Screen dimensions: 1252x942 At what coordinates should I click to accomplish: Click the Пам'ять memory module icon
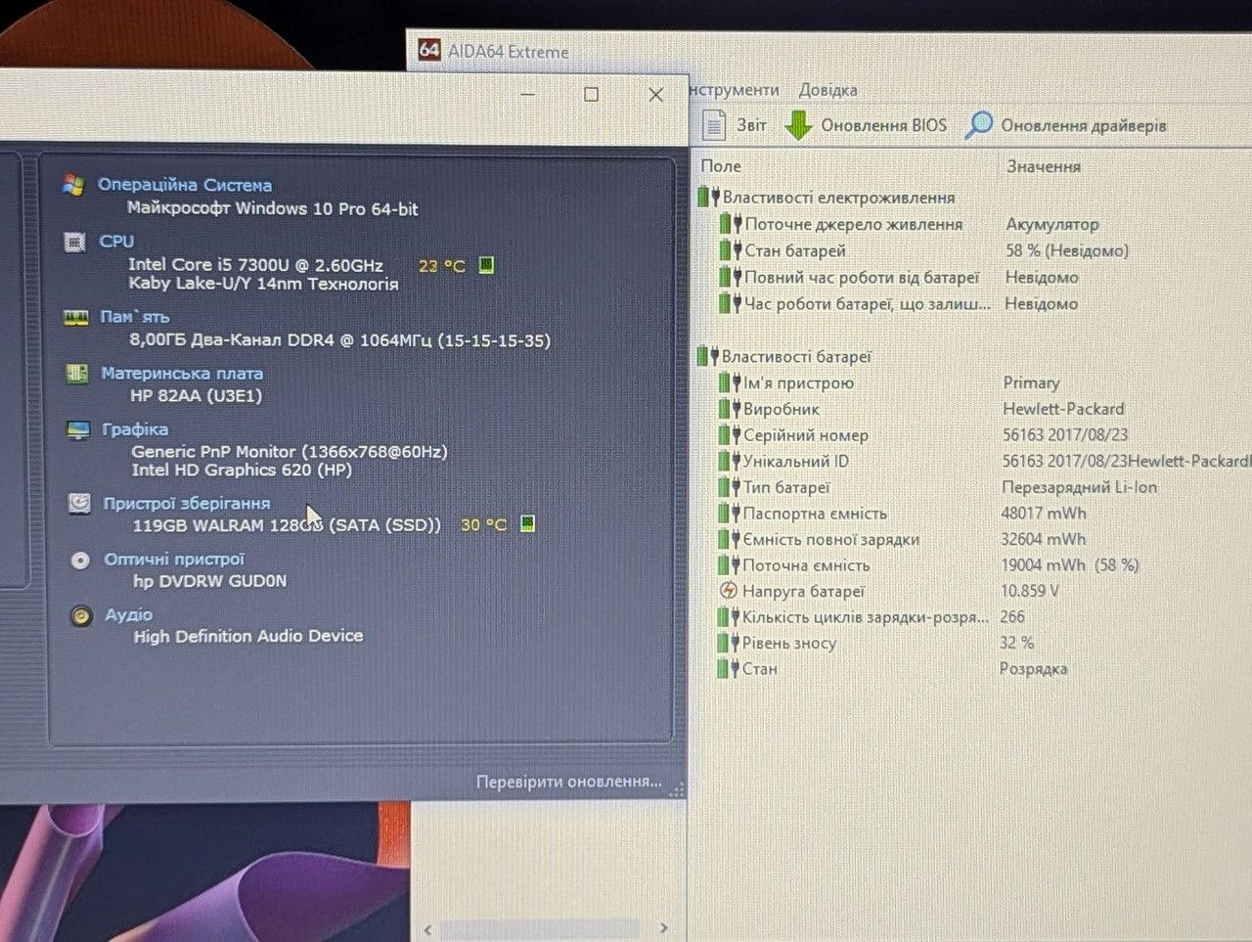pyautogui.click(x=76, y=317)
